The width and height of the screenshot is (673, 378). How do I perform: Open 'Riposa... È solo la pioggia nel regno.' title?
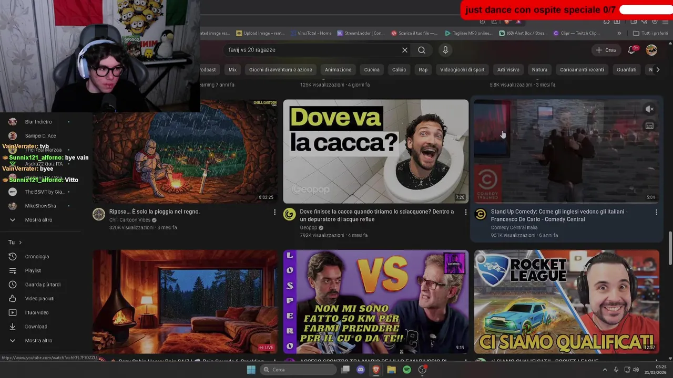[155, 212]
